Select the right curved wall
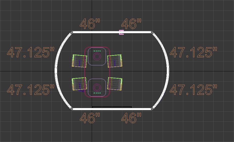 pos(168,70)
